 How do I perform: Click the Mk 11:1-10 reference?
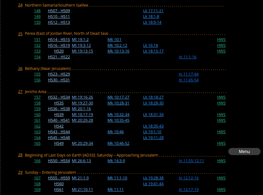117,178
